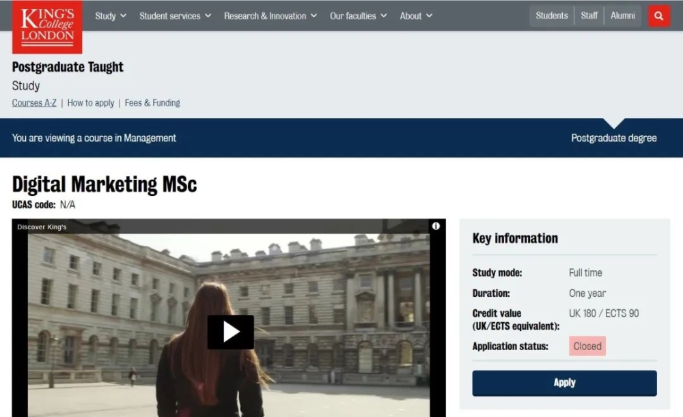This screenshot has width=683, height=417.
Task: Click the 'Application status:' label
Action: (510, 347)
